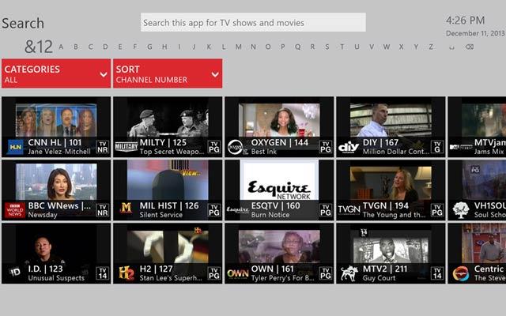Click the backspace icon in letter bar
The image size is (506, 316).
(x=470, y=47)
